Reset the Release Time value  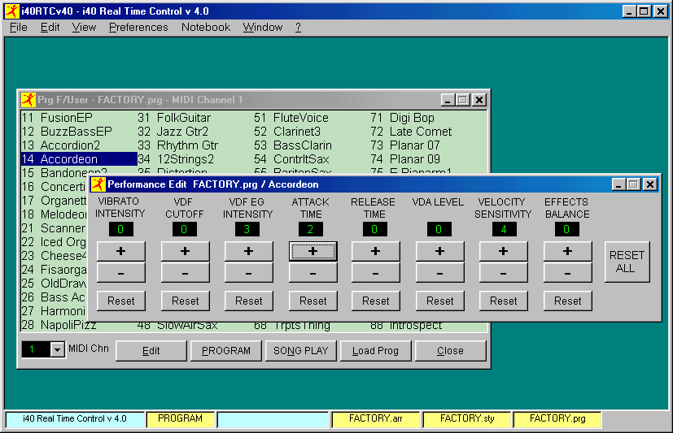[375, 301]
